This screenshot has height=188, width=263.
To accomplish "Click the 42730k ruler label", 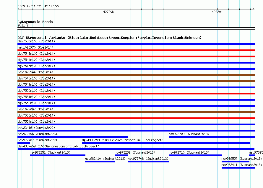I will point(217,12).
